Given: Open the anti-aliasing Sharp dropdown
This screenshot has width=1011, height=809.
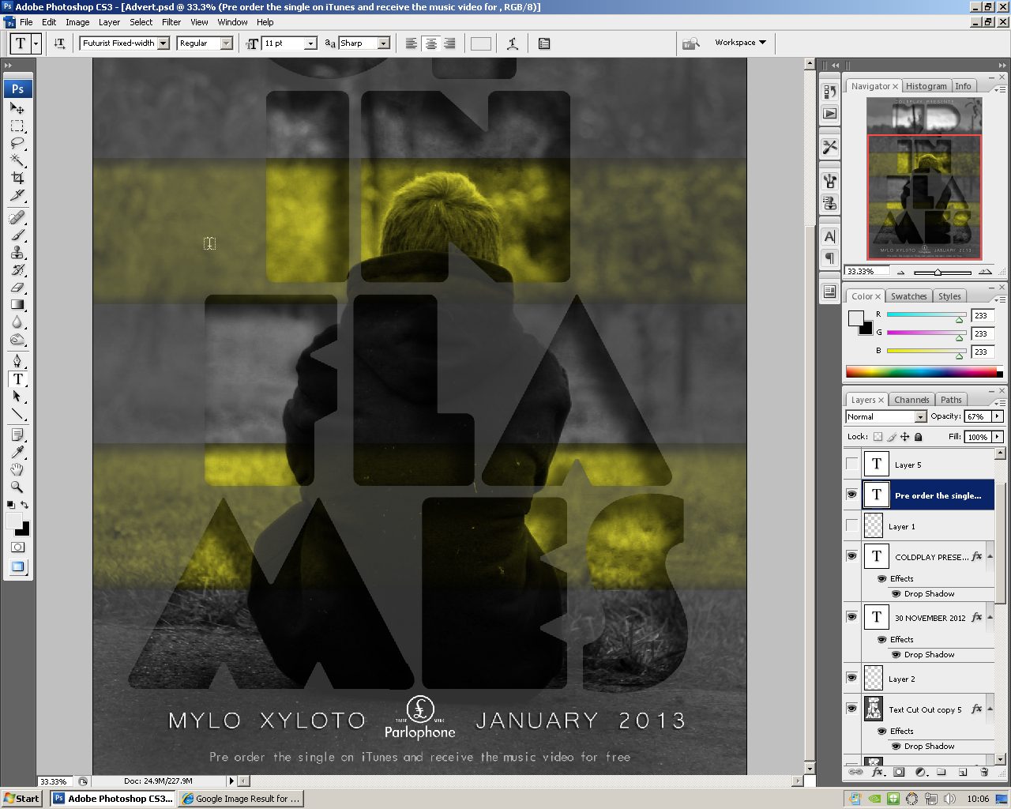Looking at the screenshot, I should (384, 43).
